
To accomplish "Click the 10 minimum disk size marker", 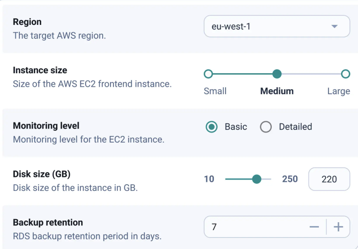I will click(x=209, y=179).
